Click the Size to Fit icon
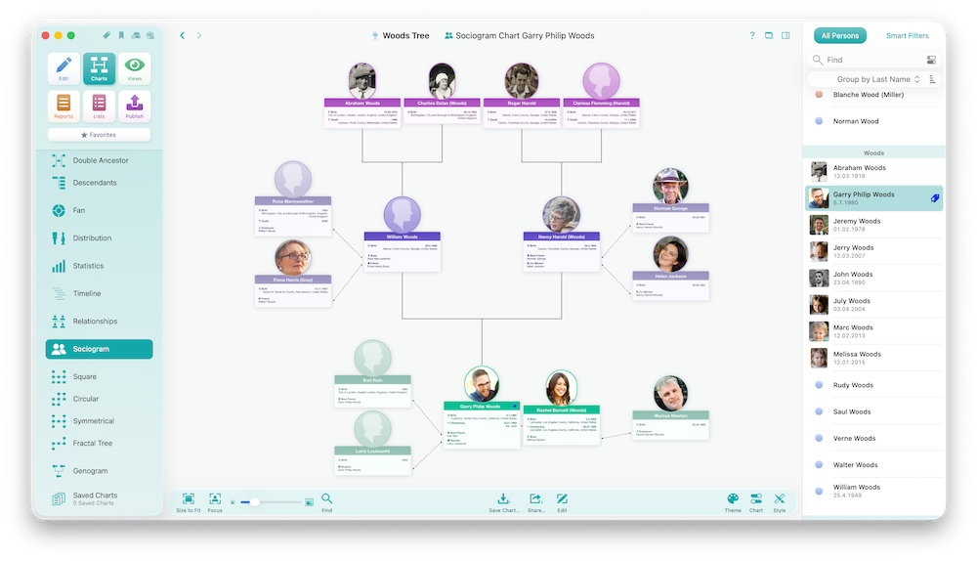The width and height of the screenshot is (977, 561). pyautogui.click(x=188, y=499)
